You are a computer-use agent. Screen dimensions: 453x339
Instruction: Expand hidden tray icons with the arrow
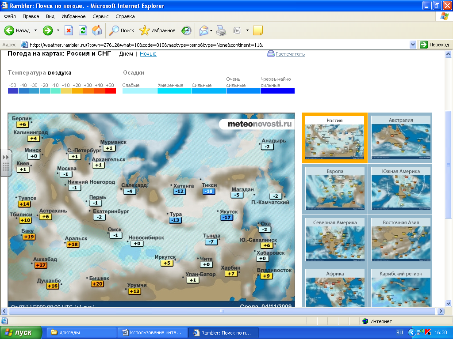[412, 332]
